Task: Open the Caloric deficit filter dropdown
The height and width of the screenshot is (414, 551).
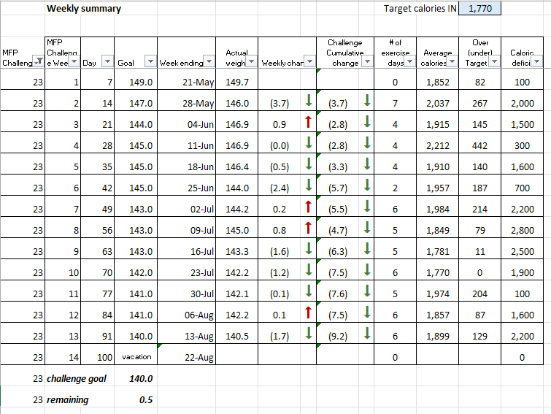Action: click(x=536, y=61)
